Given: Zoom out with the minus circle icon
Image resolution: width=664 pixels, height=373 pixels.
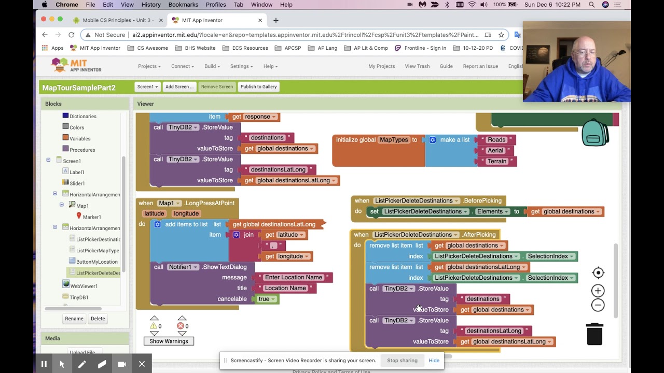Looking at the screenshot, I should pyautogui.click(x=598, y=305).
